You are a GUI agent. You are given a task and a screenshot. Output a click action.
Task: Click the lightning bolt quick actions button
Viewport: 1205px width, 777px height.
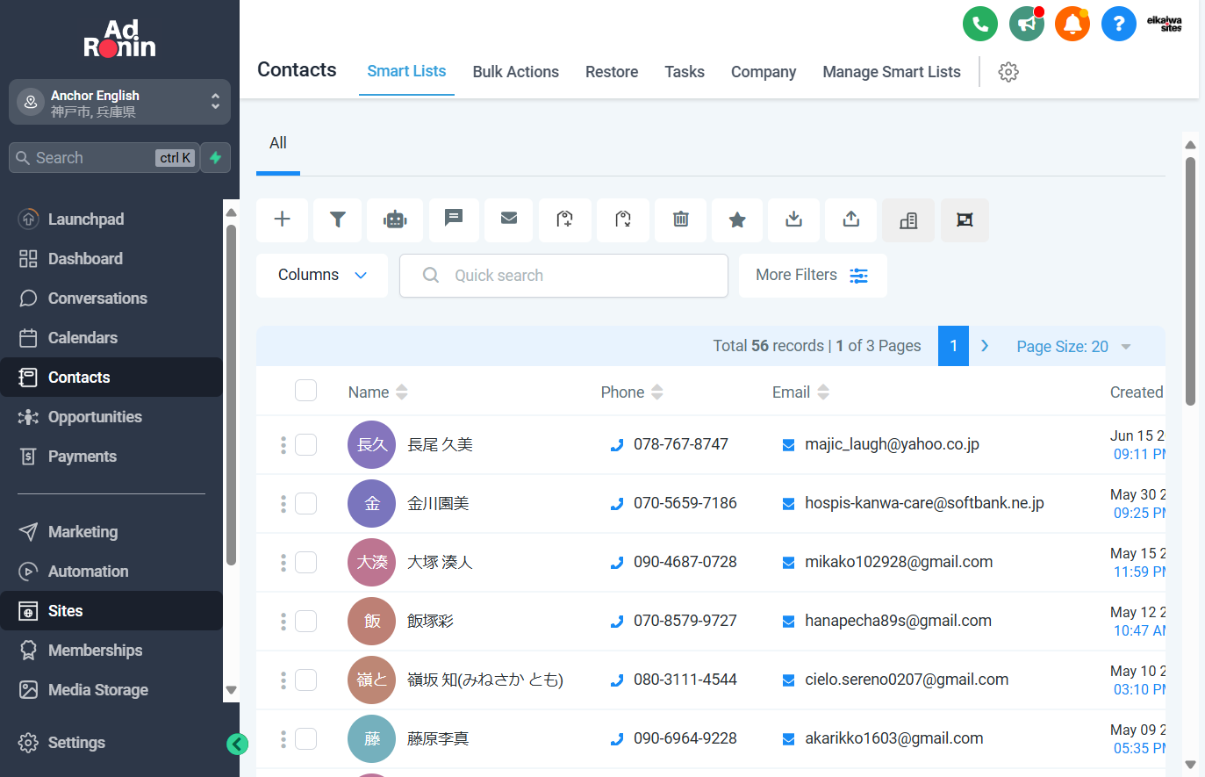216,158
